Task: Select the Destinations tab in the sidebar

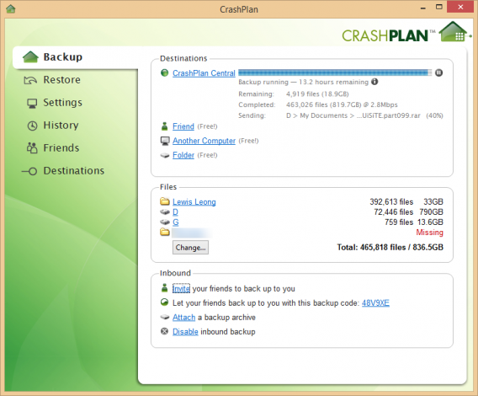Action: [74, 171]
